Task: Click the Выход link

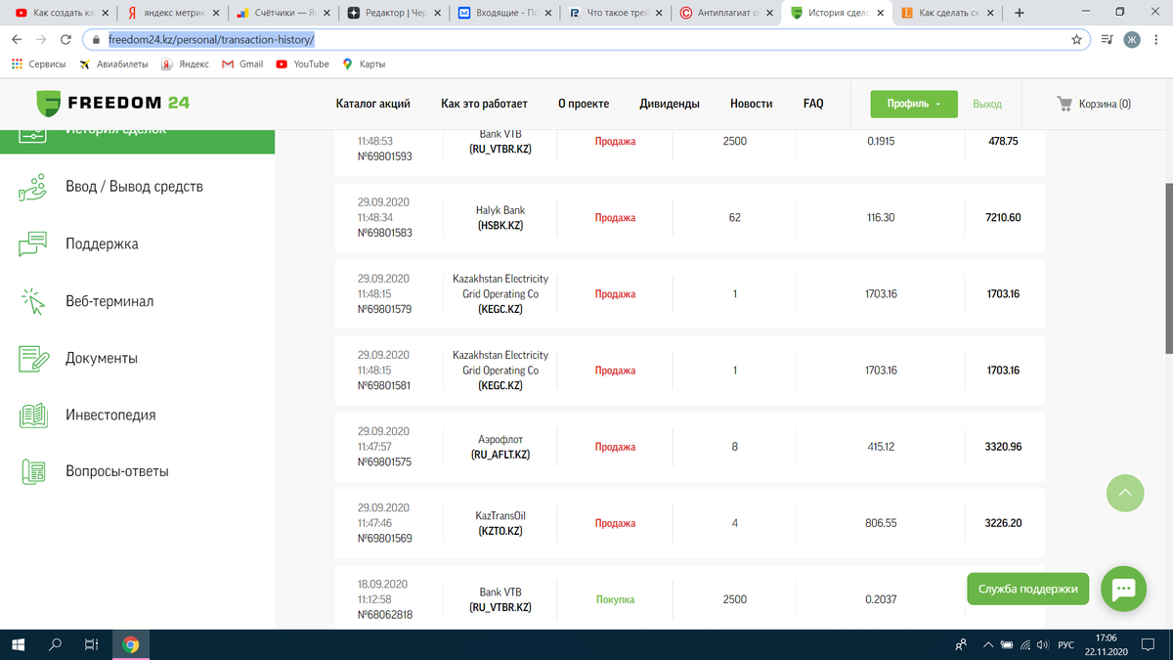Action: (987, 104)
